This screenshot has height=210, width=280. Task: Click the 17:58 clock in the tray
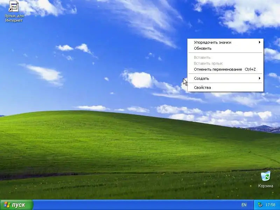pyautogui.click(x=270, y=205)
